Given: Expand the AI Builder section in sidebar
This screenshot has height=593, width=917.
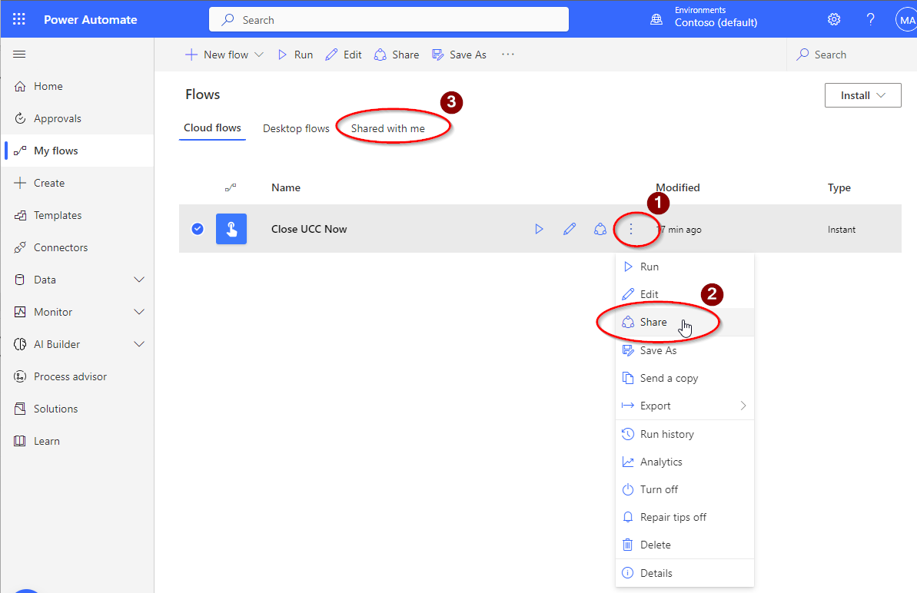Looking at the screenshot, I should [x=139, y=344].
